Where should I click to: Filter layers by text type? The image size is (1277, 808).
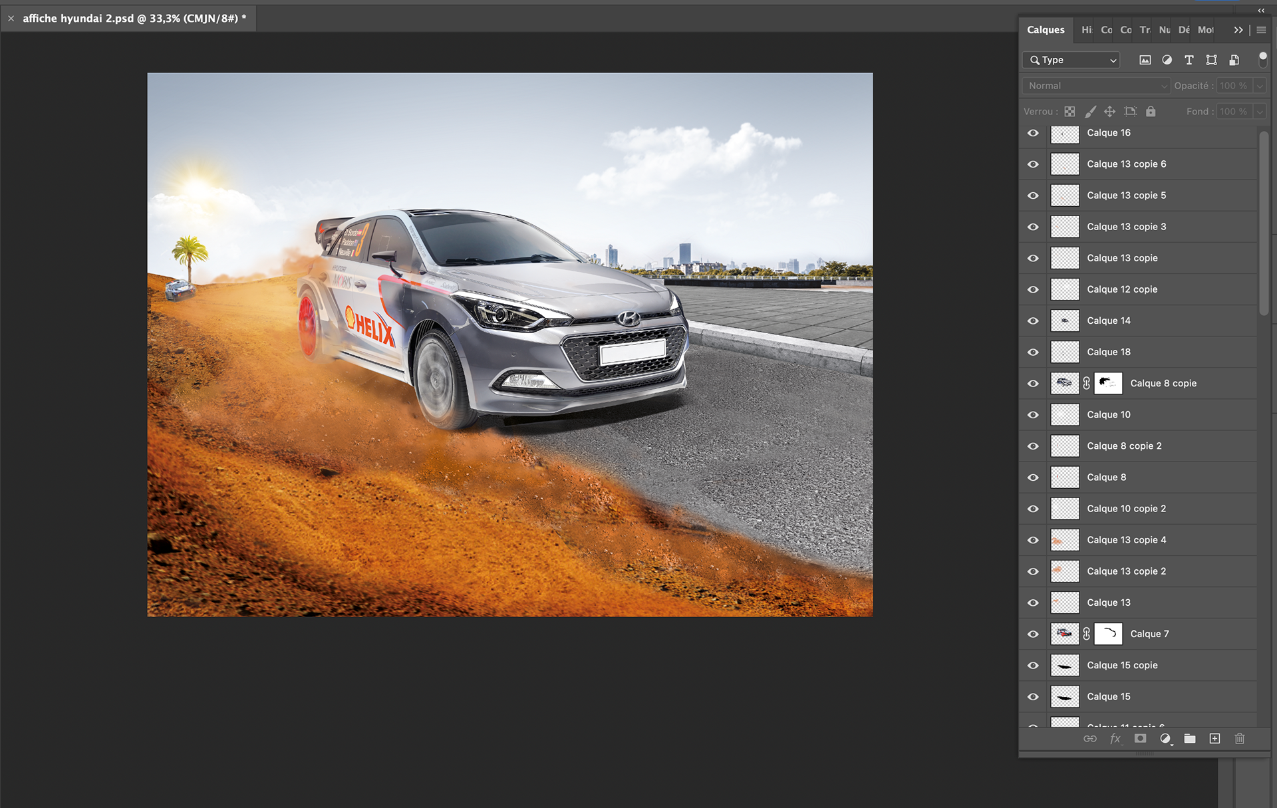pos(1189,60)
